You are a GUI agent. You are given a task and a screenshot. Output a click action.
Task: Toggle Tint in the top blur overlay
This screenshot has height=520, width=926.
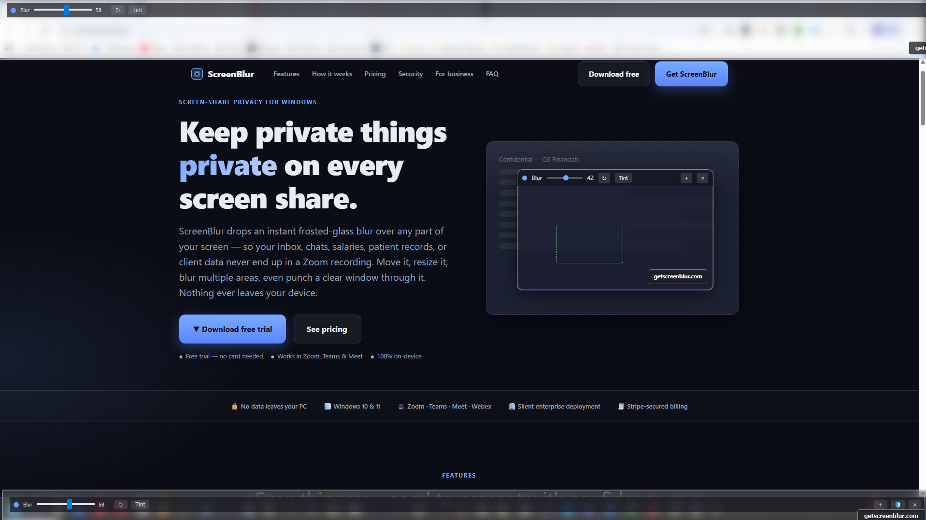pos(138,10)
